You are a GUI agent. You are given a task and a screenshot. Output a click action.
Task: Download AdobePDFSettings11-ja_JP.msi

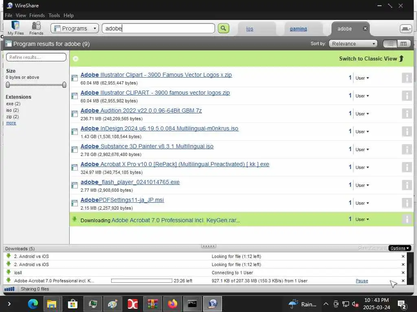pyautogui.click(x=122, y=200)
